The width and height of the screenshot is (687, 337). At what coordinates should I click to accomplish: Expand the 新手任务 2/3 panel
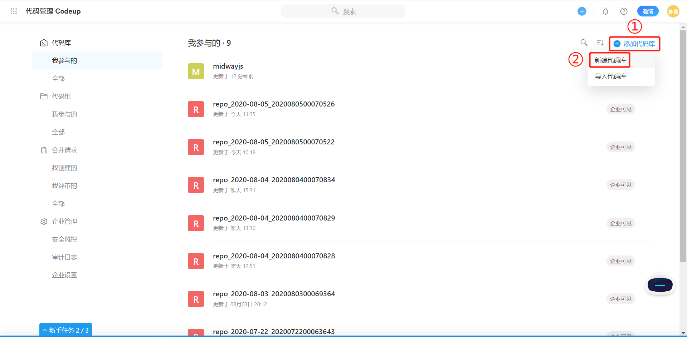(66, 330)
